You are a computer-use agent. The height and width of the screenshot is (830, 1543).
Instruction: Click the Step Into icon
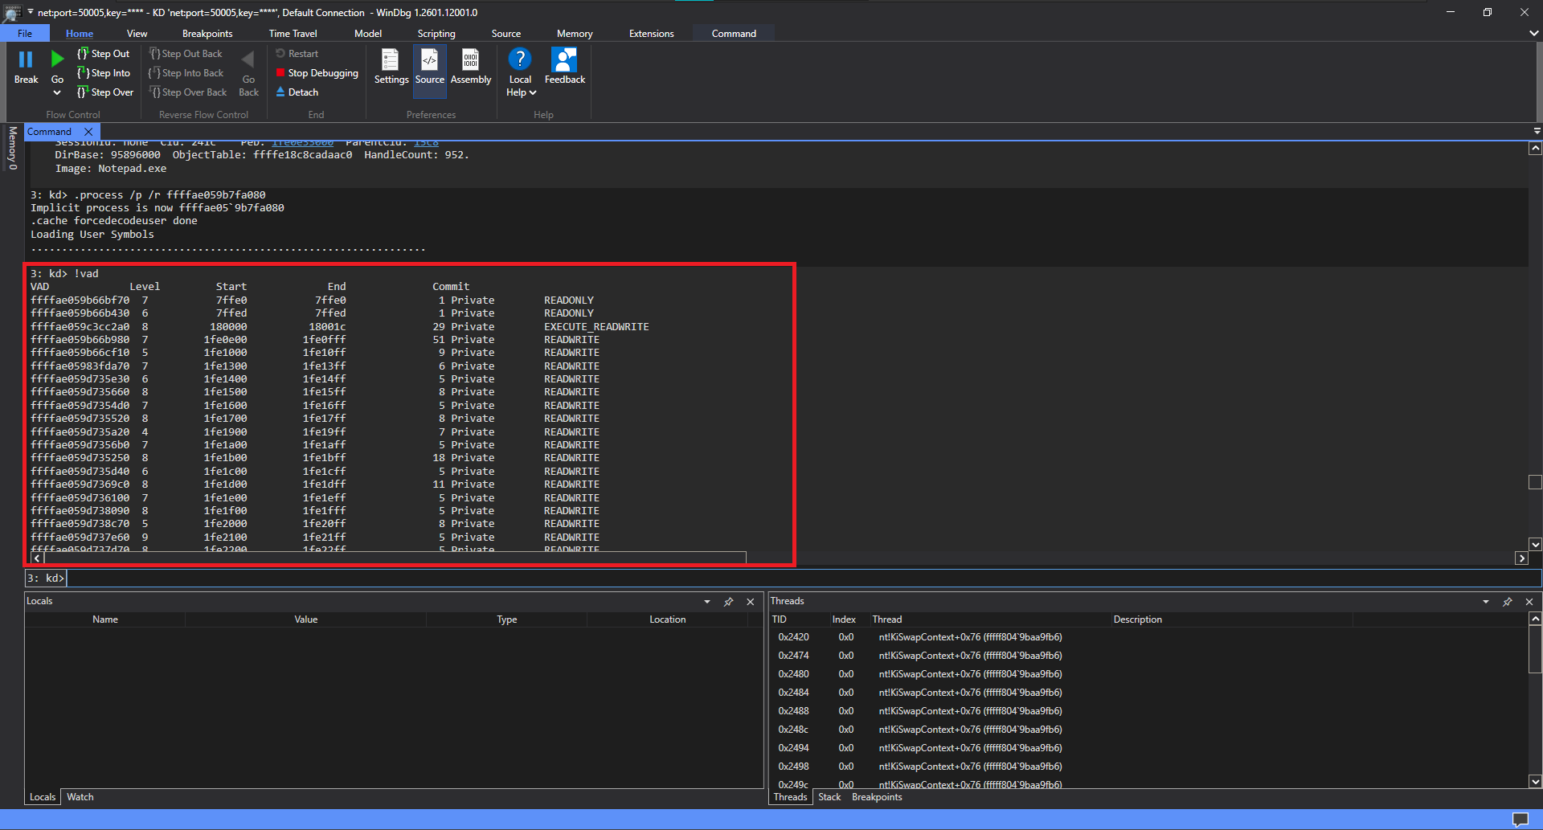coord(83,73)
